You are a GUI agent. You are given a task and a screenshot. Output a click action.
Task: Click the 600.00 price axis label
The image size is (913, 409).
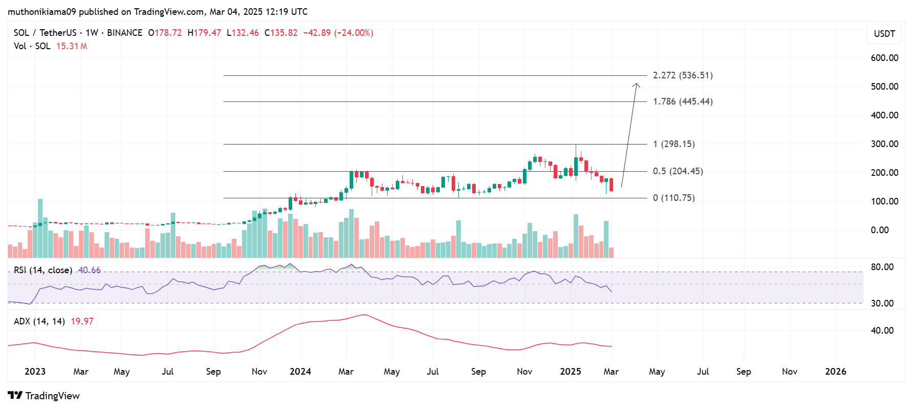point(885,58)
